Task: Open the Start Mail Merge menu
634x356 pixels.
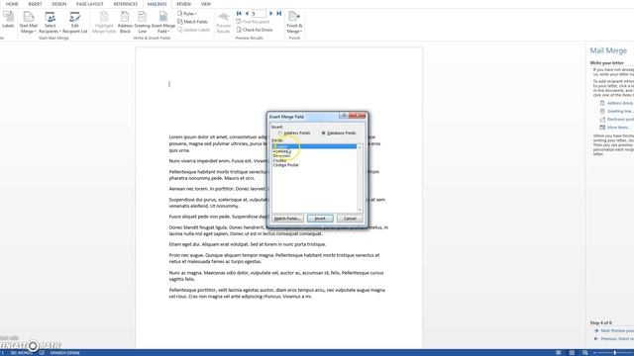Action: (x=29, y=22)
